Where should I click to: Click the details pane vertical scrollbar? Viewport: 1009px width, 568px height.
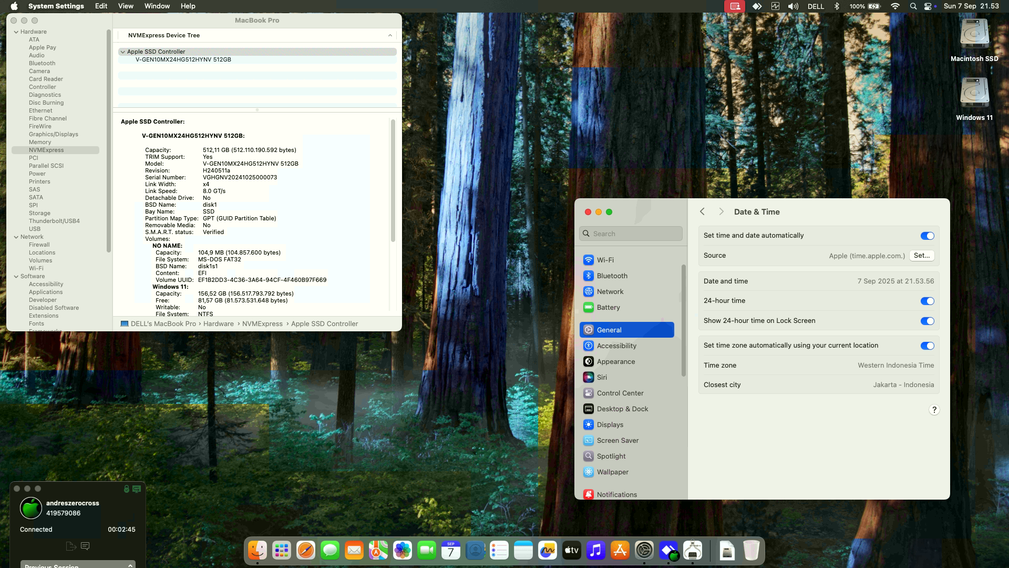coord(393,180)
